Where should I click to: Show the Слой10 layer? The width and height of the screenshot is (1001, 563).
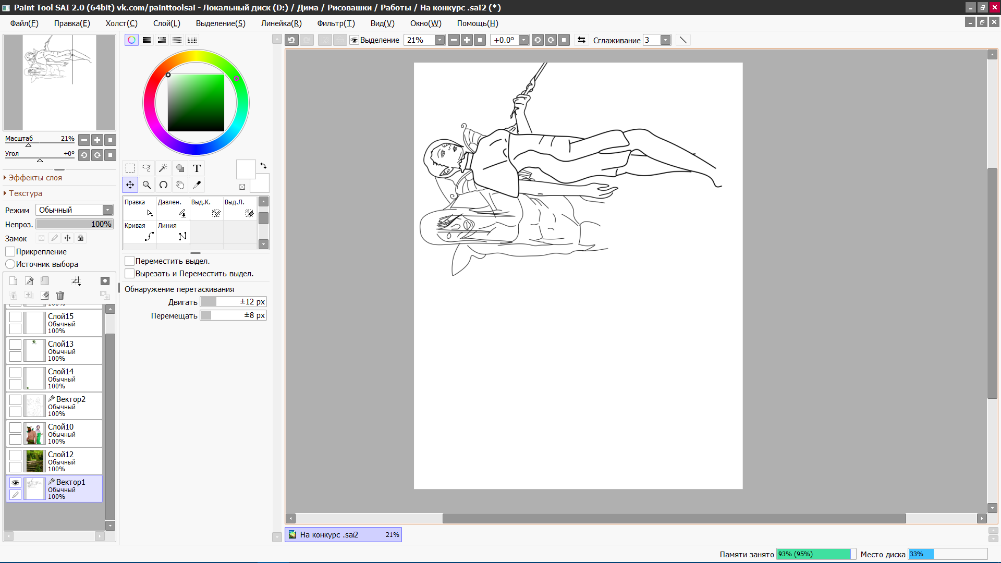(x=16, y=427)
